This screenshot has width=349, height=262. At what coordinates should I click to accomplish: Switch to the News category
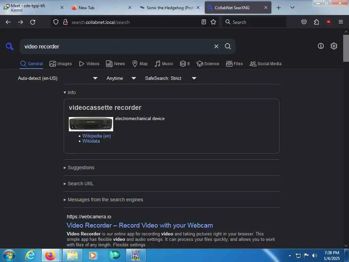(116, 64)
